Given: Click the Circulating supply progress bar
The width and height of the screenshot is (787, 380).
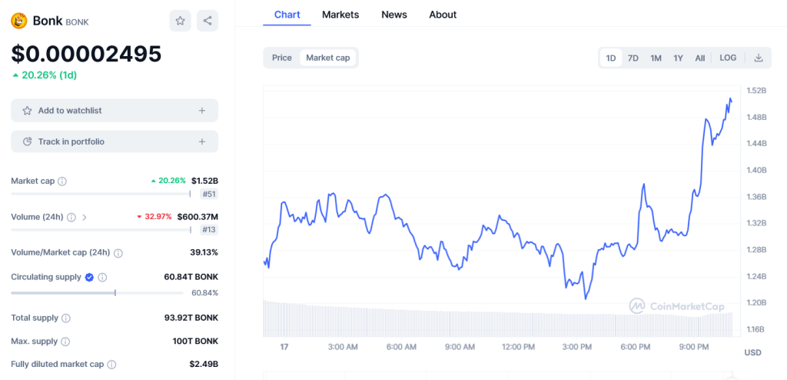Looking at the screenshot, I should coord(99,292).
